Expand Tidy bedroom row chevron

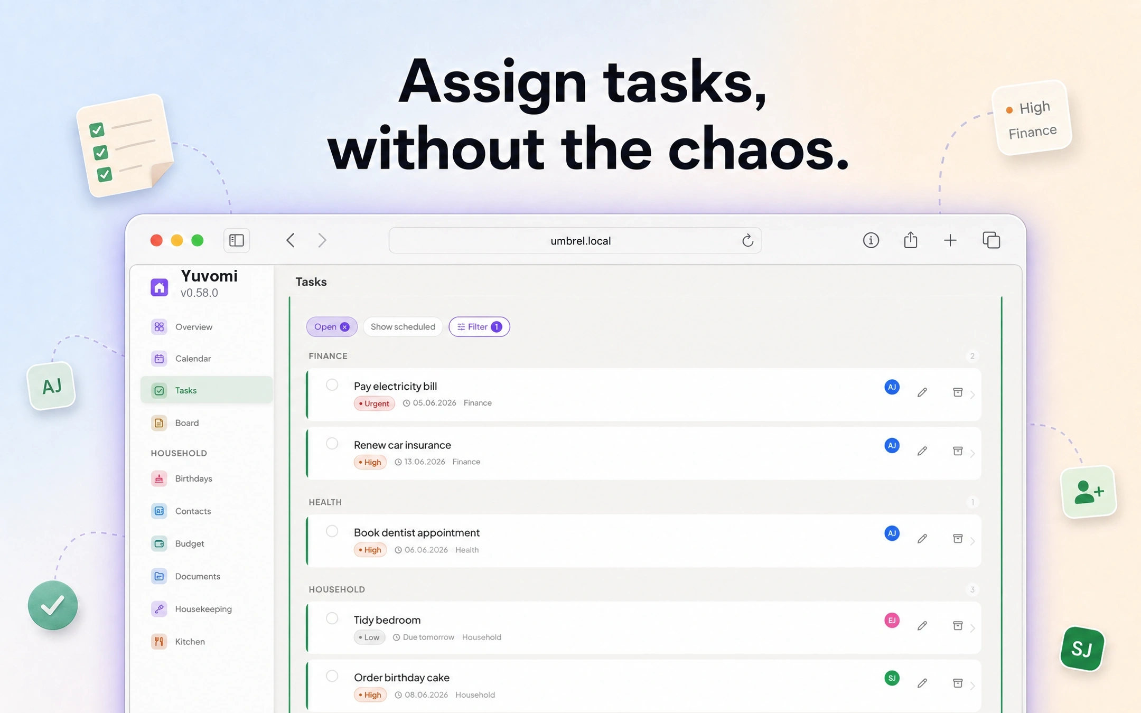972,628
